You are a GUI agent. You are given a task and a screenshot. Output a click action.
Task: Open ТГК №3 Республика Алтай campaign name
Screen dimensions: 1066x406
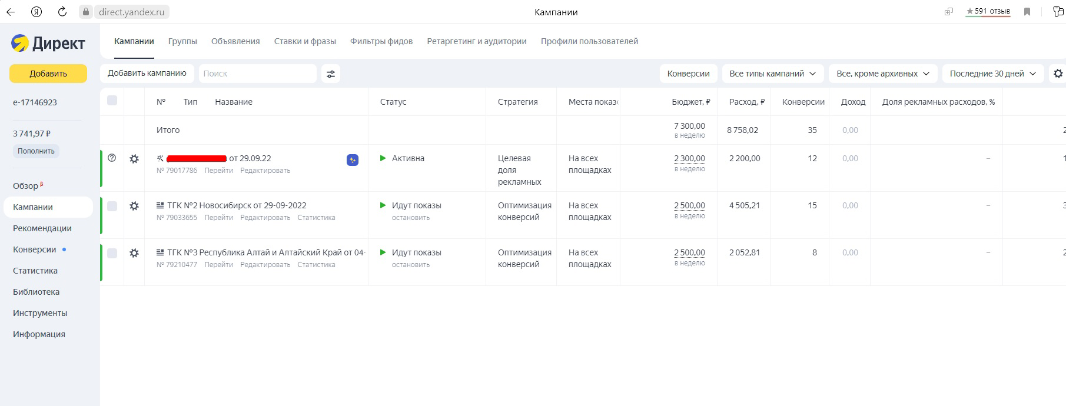266,252
